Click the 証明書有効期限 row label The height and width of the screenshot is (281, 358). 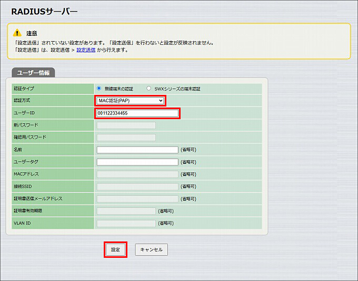(x=28, y=210)
